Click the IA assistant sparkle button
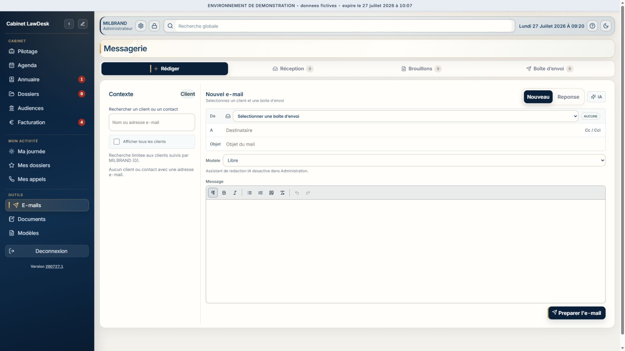This screenshot has width=625, height=351. click(x=596, y=97)
